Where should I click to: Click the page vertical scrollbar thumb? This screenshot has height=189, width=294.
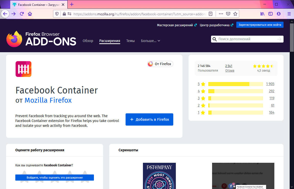coord(292,37)
